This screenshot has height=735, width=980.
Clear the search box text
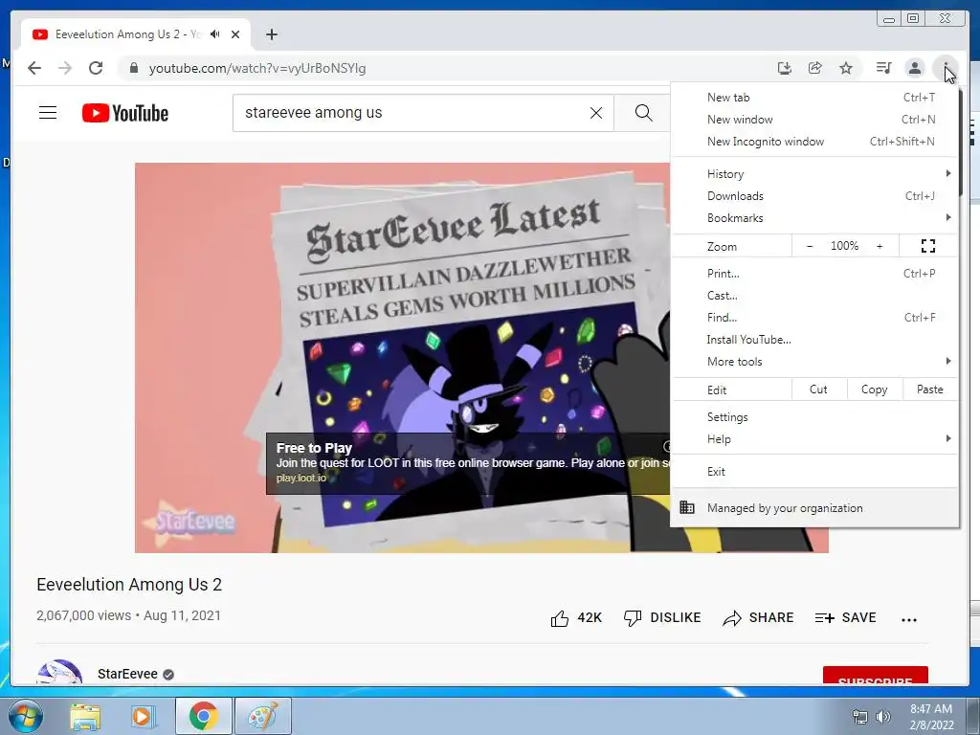click(x=596, y=113)
